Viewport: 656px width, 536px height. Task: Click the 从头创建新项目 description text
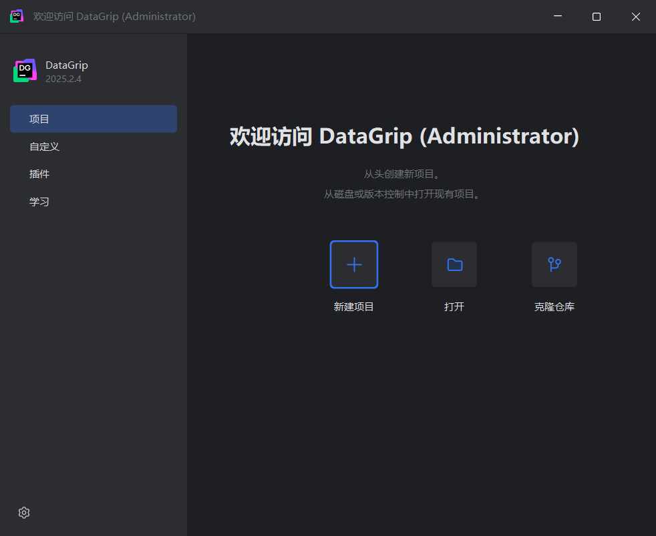402,174
